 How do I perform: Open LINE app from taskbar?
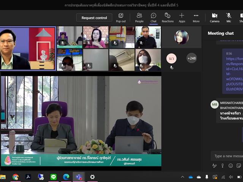pos(54,177)
